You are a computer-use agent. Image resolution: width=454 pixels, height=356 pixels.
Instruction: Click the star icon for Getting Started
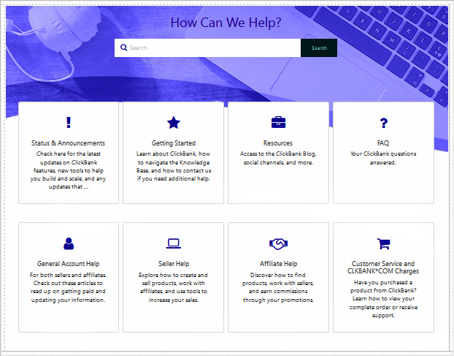174,122
